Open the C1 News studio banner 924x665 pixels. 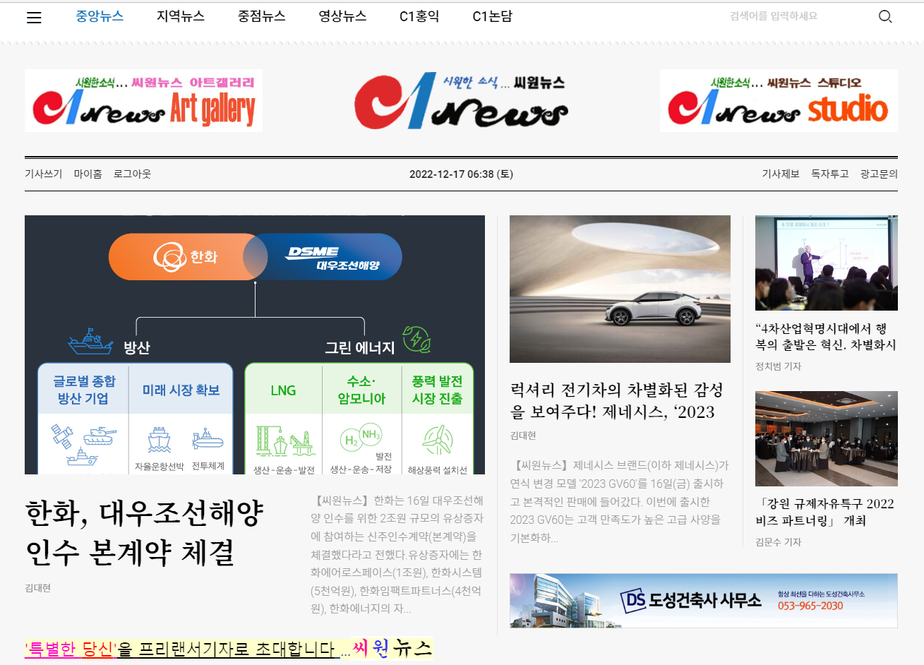point(779,100)
